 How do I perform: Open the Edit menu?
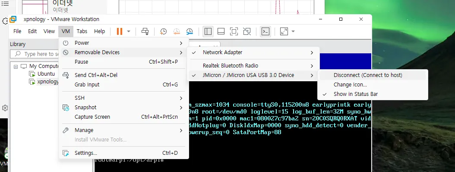[32, 31]
